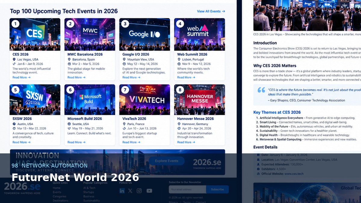This screenshot has width=361, height=203.
Task: Go to Categories in Quick Links
Action: pyautogui.click(x=60, y=196)
